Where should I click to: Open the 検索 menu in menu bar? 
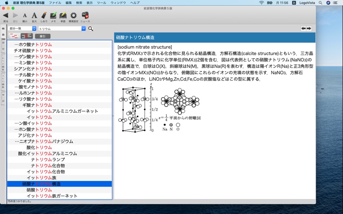79,3
